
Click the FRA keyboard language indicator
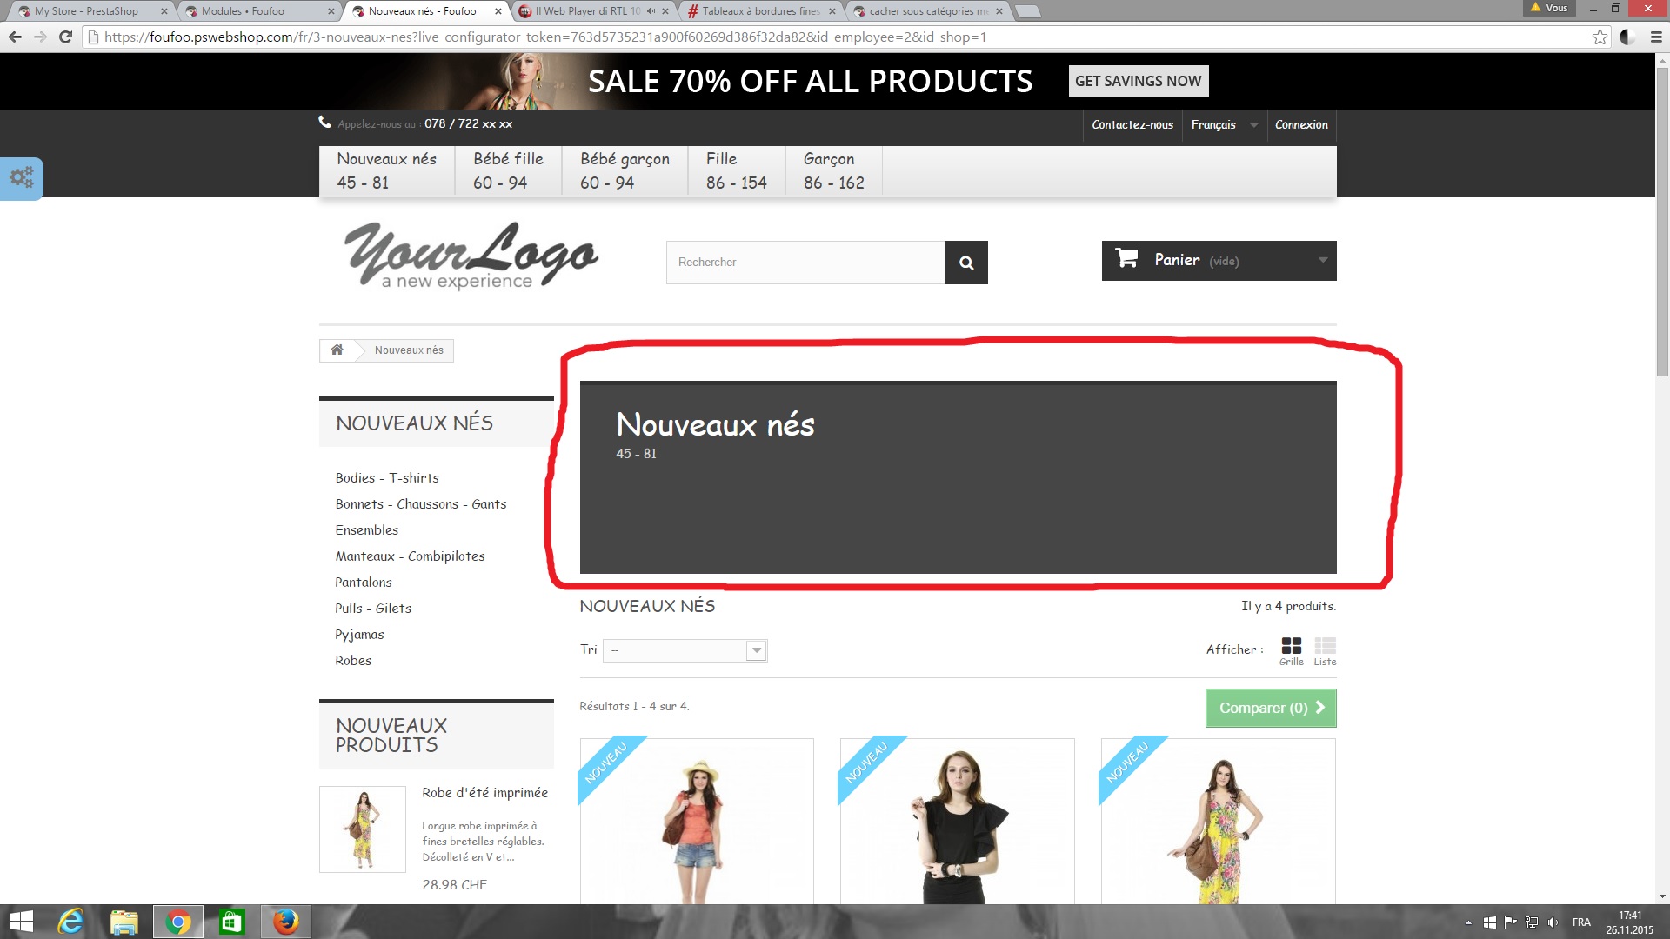point(1581,922)
